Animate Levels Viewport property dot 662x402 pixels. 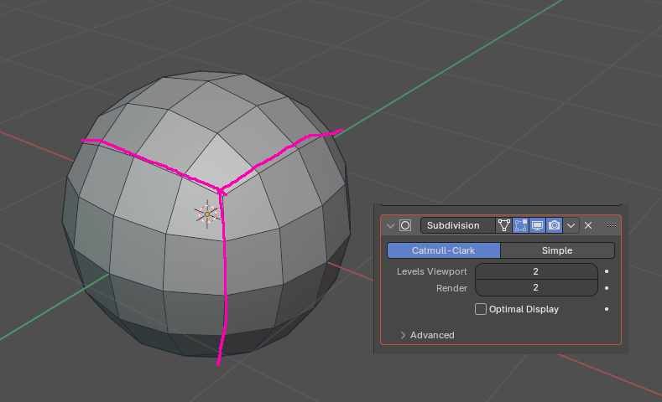[x=607, y=271]
